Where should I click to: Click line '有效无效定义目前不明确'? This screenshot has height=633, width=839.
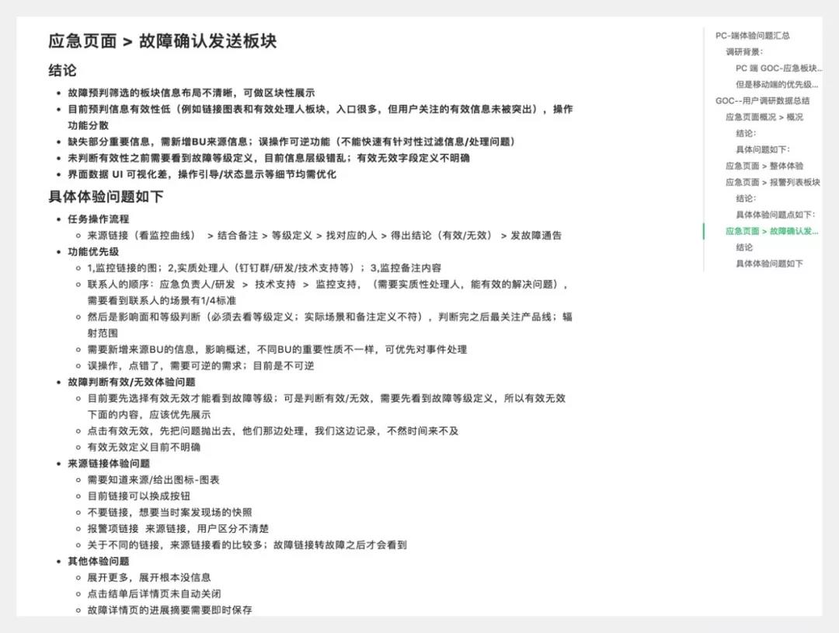coord(144,447)
